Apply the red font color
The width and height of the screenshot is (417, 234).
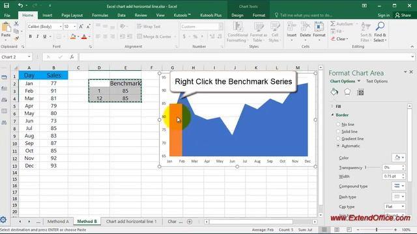point(84,36)
